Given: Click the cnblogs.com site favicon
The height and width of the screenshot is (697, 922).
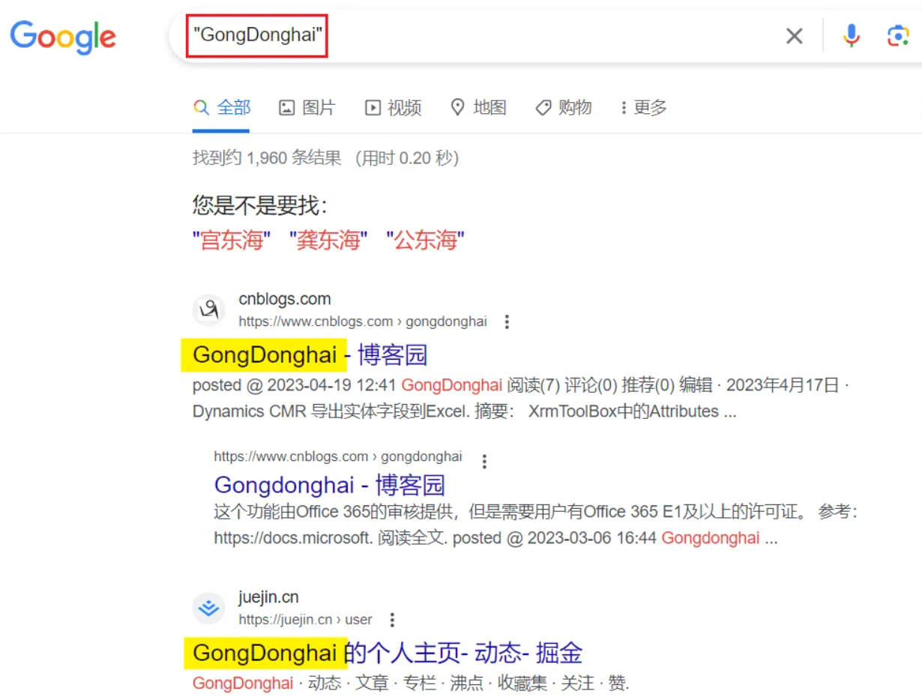Looking at the screenshot, I should [x=208, y=310].
